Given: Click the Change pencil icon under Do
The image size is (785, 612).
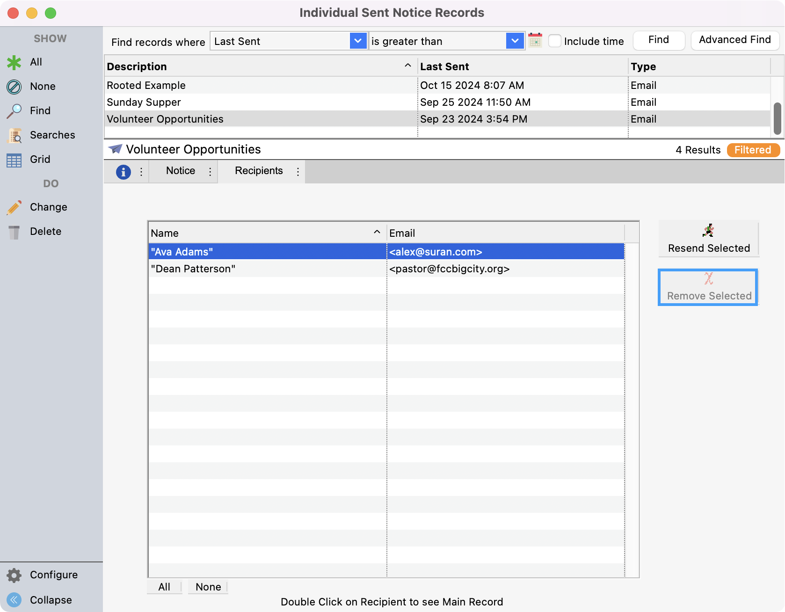Looking at the screenshot, I should [x=14, y=207].
